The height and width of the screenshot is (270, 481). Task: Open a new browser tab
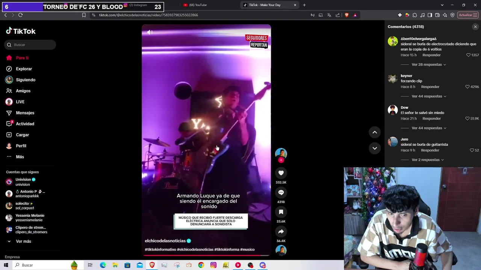pos(304,5)
